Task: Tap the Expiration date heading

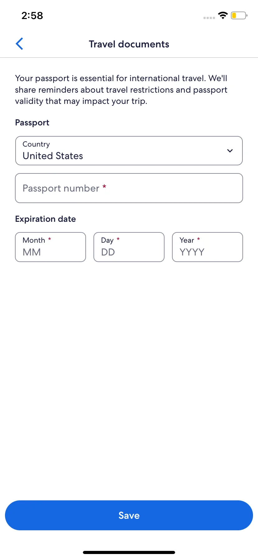Action: click(x=45, y=219)
